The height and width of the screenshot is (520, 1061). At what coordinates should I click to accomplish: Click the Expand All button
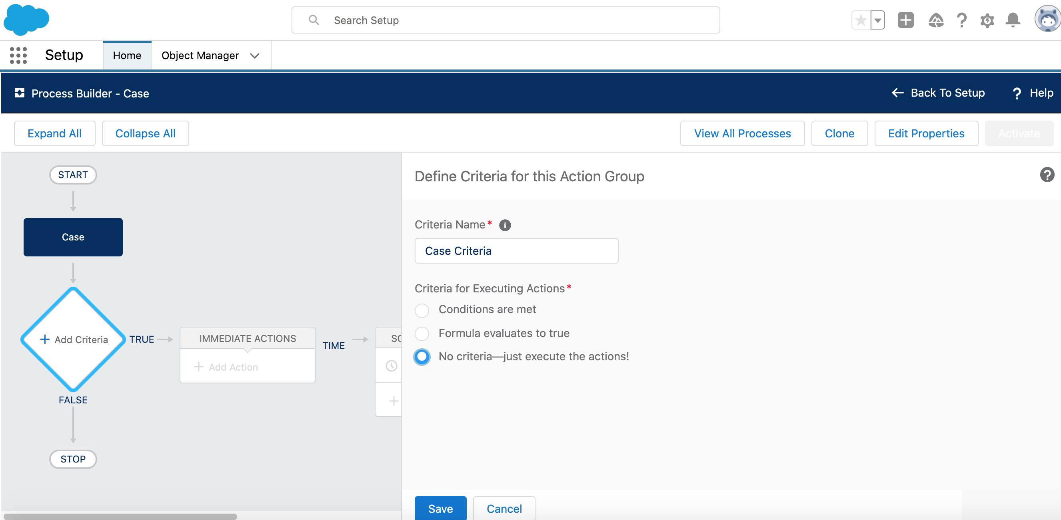[54, 133]
